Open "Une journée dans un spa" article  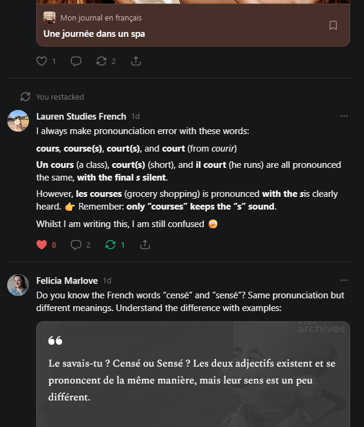(94, 34)
